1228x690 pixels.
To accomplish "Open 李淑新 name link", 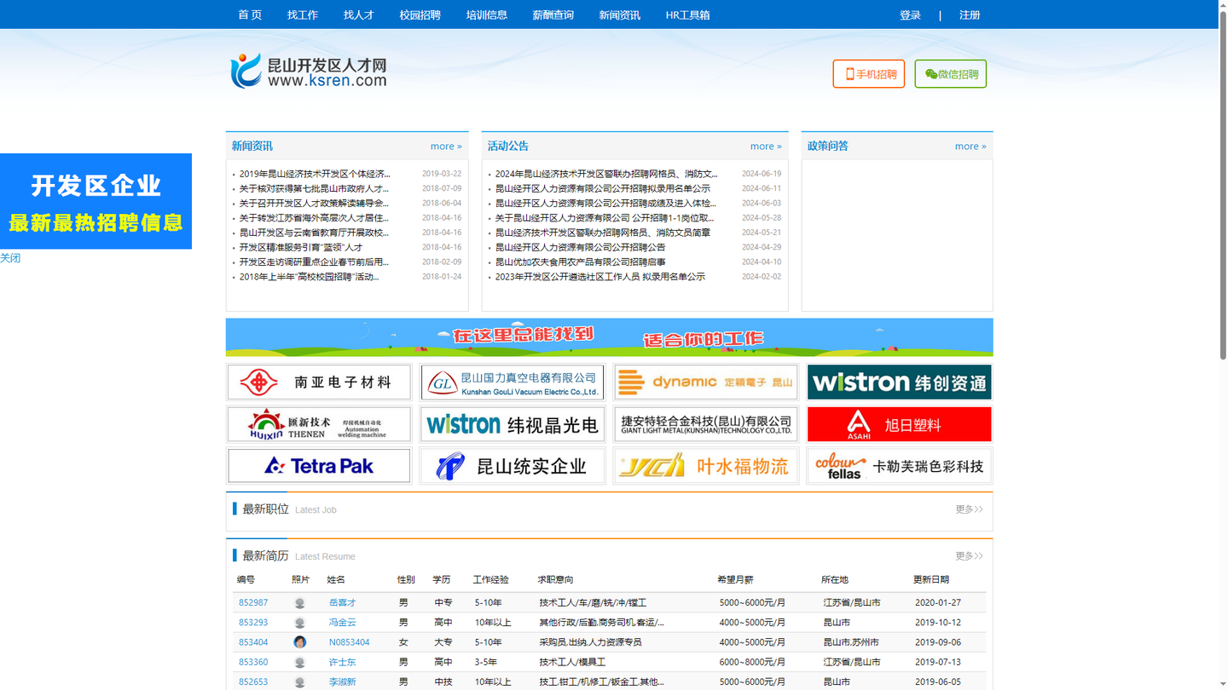I will [342, 682].
